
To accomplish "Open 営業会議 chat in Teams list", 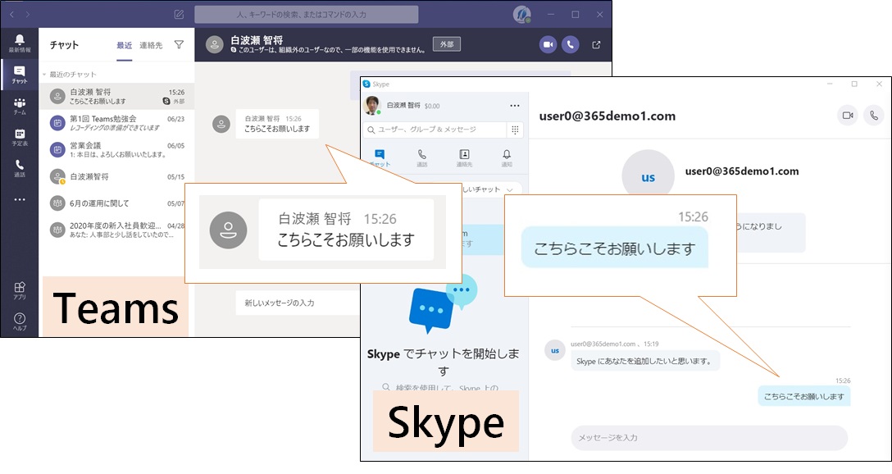I will click(116, 149).
